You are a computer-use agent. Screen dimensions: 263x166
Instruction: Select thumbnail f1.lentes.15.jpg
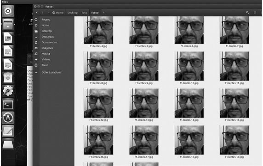234,103
